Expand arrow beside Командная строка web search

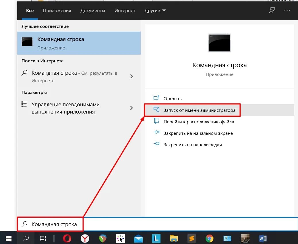pyautogui.click(x=131, y=76)
